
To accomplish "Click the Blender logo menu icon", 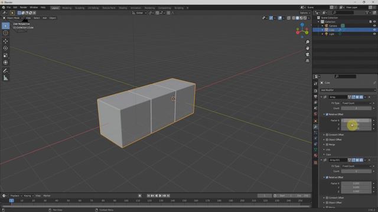I will (4, 8).
